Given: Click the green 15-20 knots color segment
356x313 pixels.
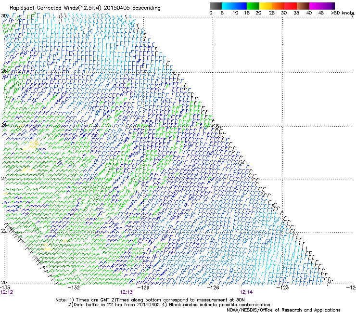Looking at the screenshot, I should point(253,6).
